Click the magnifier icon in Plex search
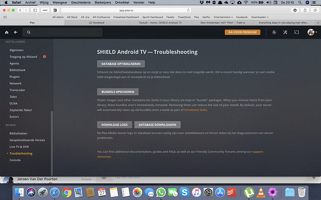 coord(29,32)
